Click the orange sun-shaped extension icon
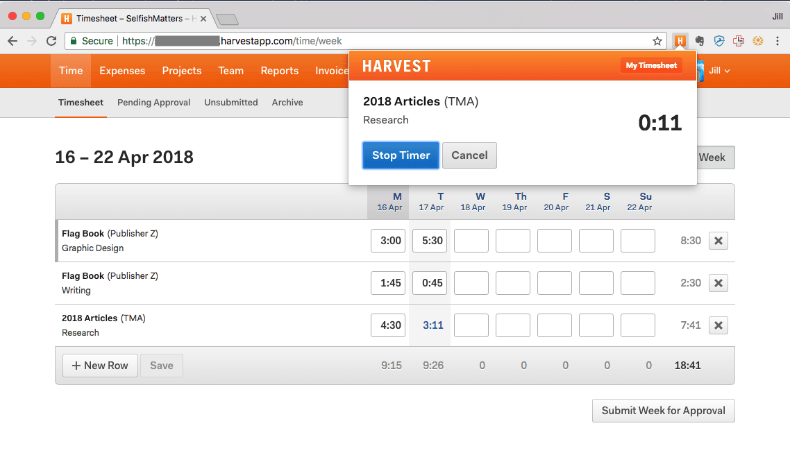 point(758,41)
